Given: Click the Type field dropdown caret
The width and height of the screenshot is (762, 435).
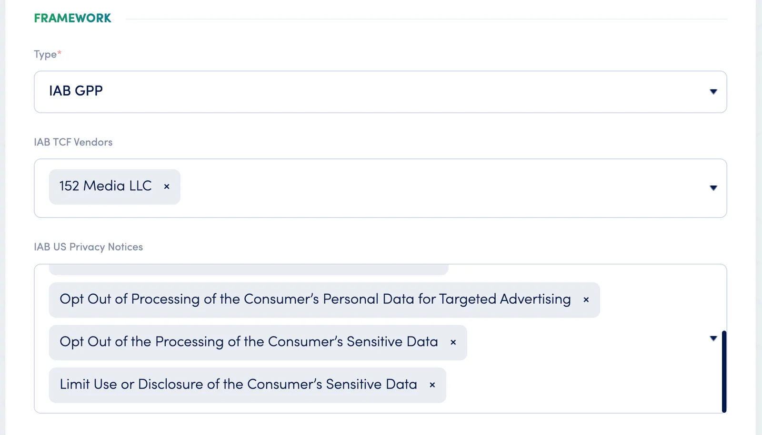Looking at the screenshot, I should [x=713, y=92].
